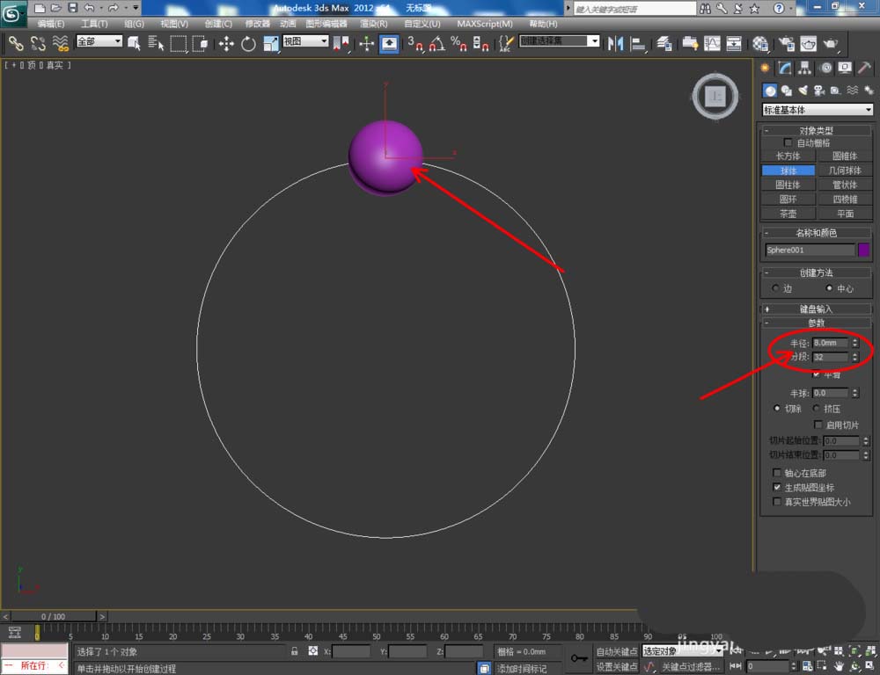880x675 pixels.
Task: Enable the 自动栅格 checkbox
Action: pos(788,142)
